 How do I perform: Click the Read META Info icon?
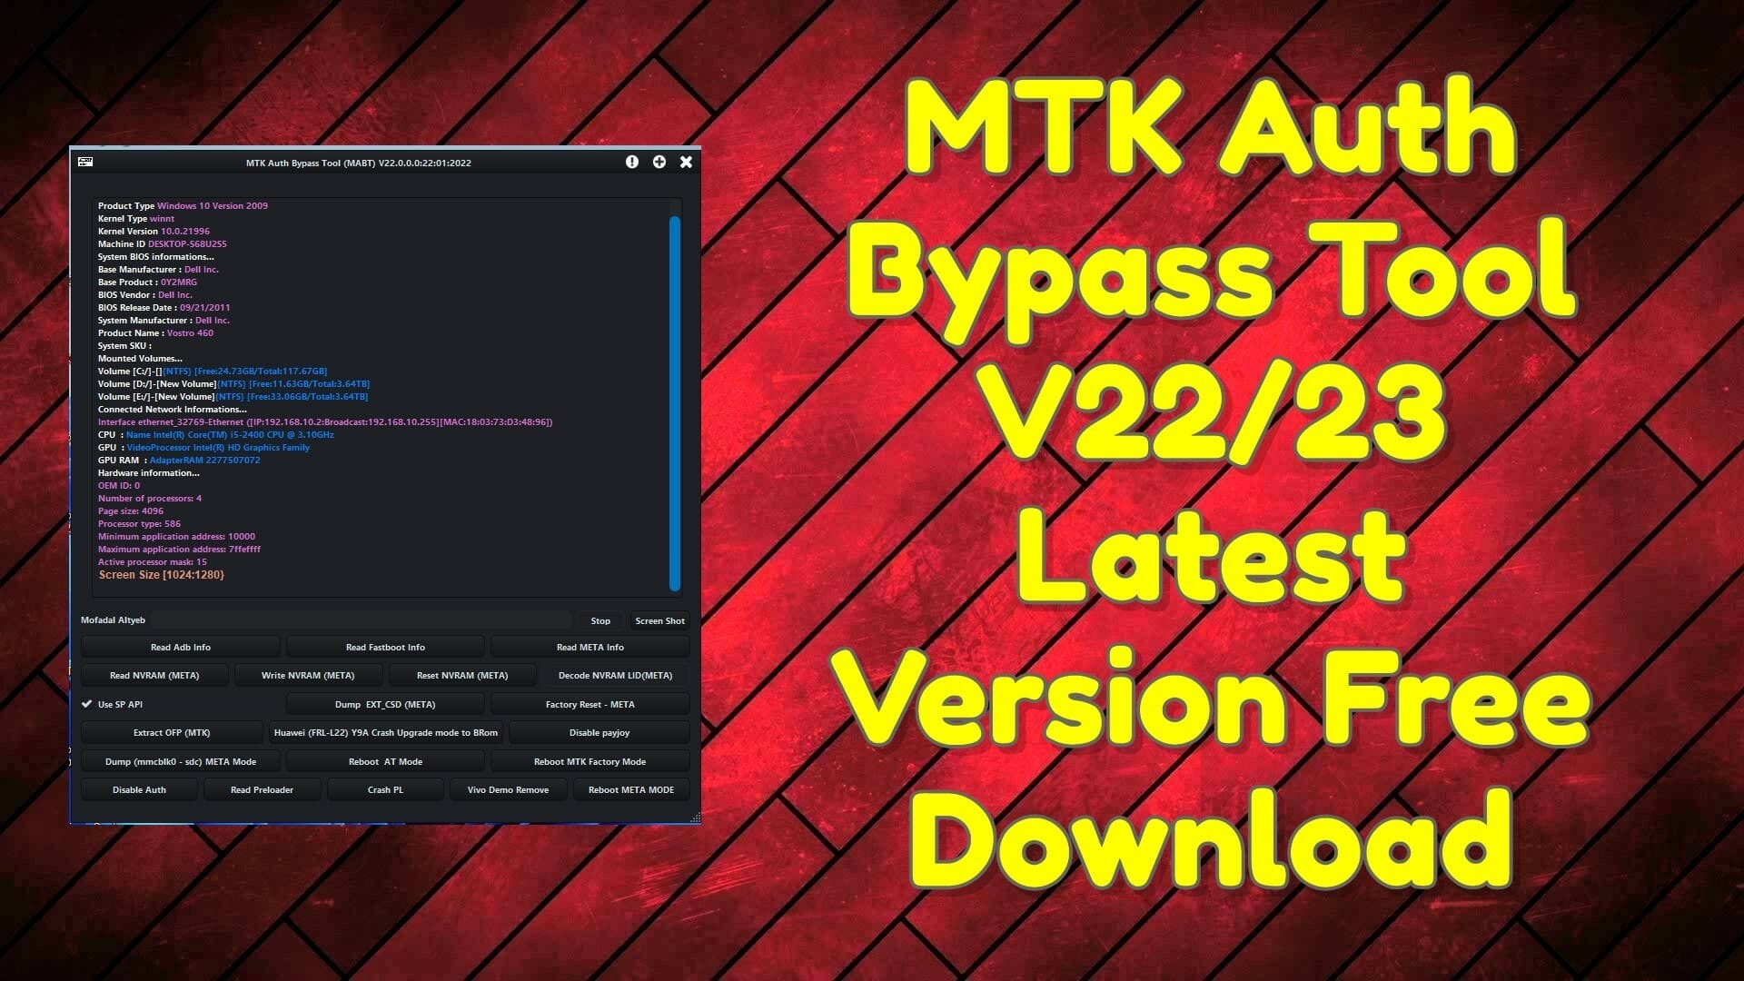[590, 647]
